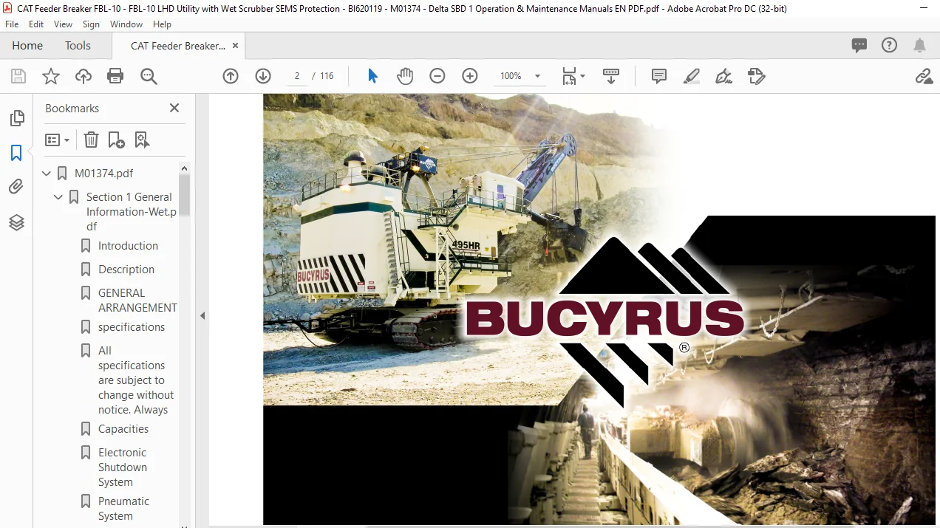Image resolution: width=940 pixels, height=528 pixels.
Task: Collapse Section 1 General Information bookmark
Action: tap(58, 198)
